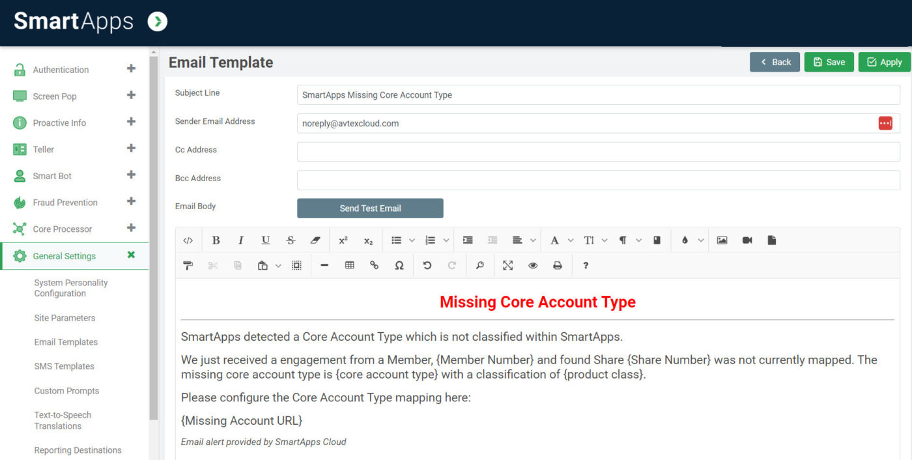Click the color droplet icon

click(685, 240)
